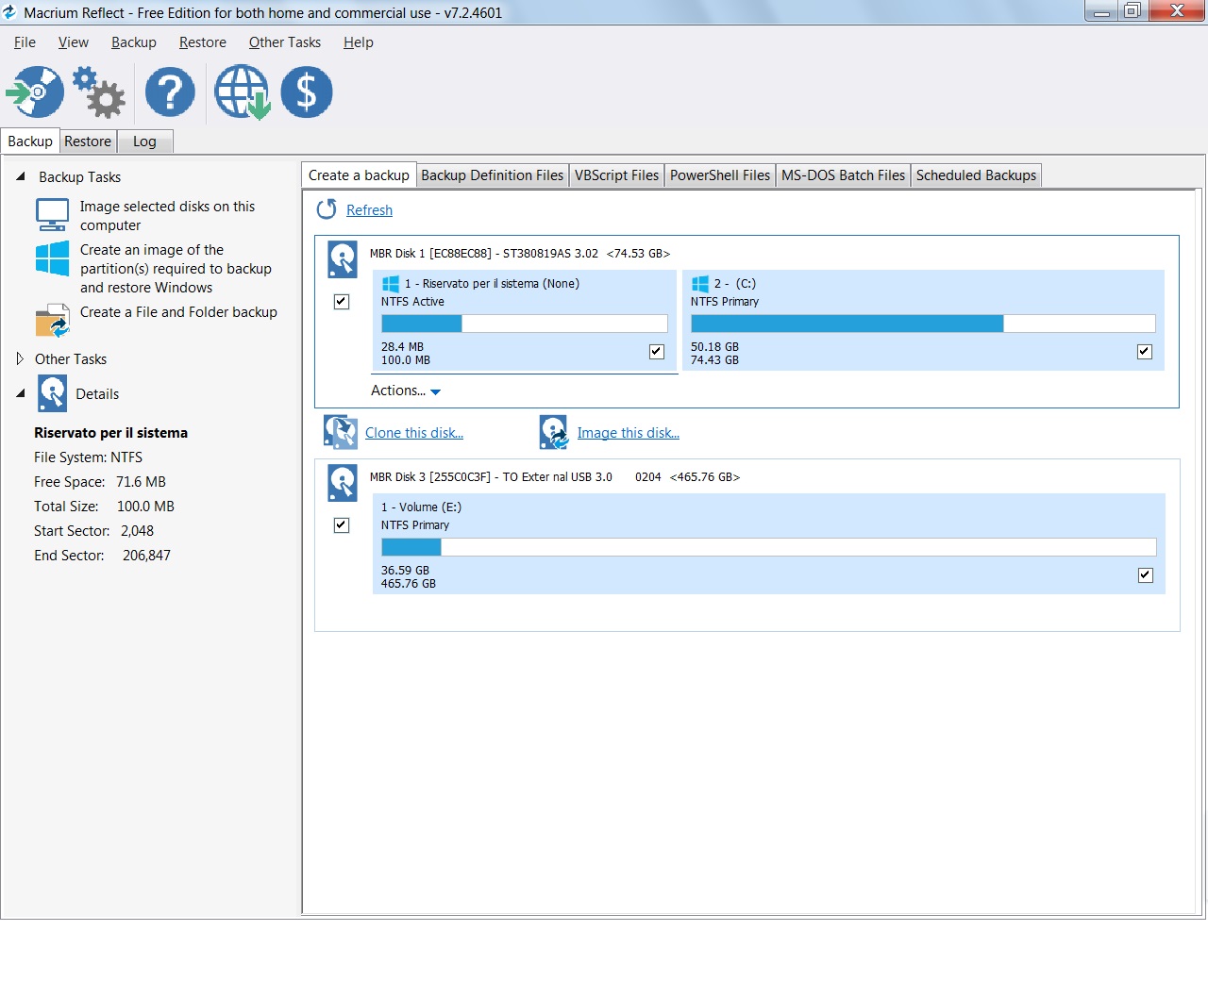
Task: Click the Riservato per il sistema usage bar
Action: (x=525, y=324)
